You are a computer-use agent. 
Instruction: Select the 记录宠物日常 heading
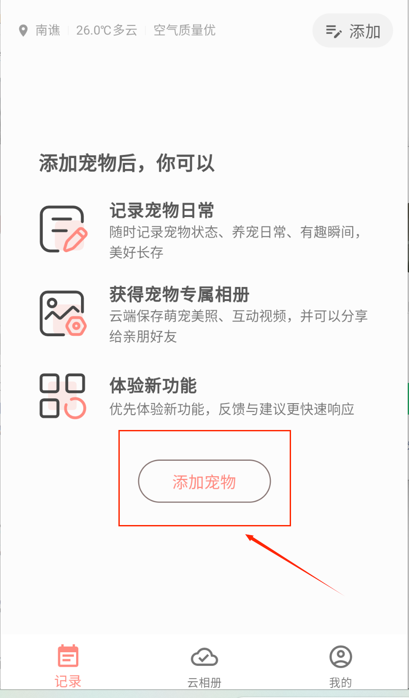[x=162, y=210]
